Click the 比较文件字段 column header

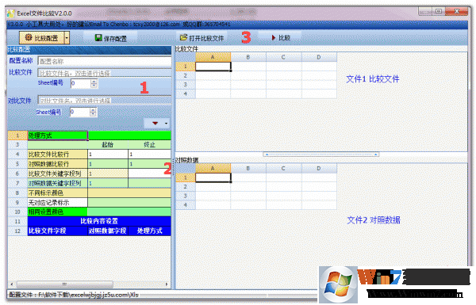coord(58,231)
